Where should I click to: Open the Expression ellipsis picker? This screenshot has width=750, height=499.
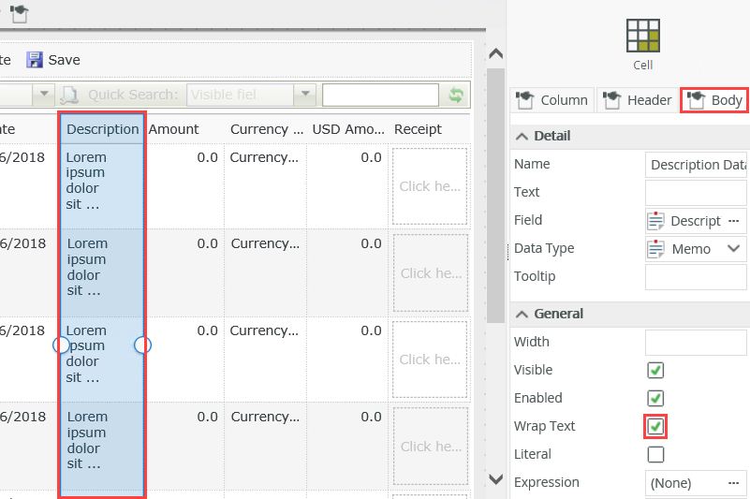[x=733, y=483]
